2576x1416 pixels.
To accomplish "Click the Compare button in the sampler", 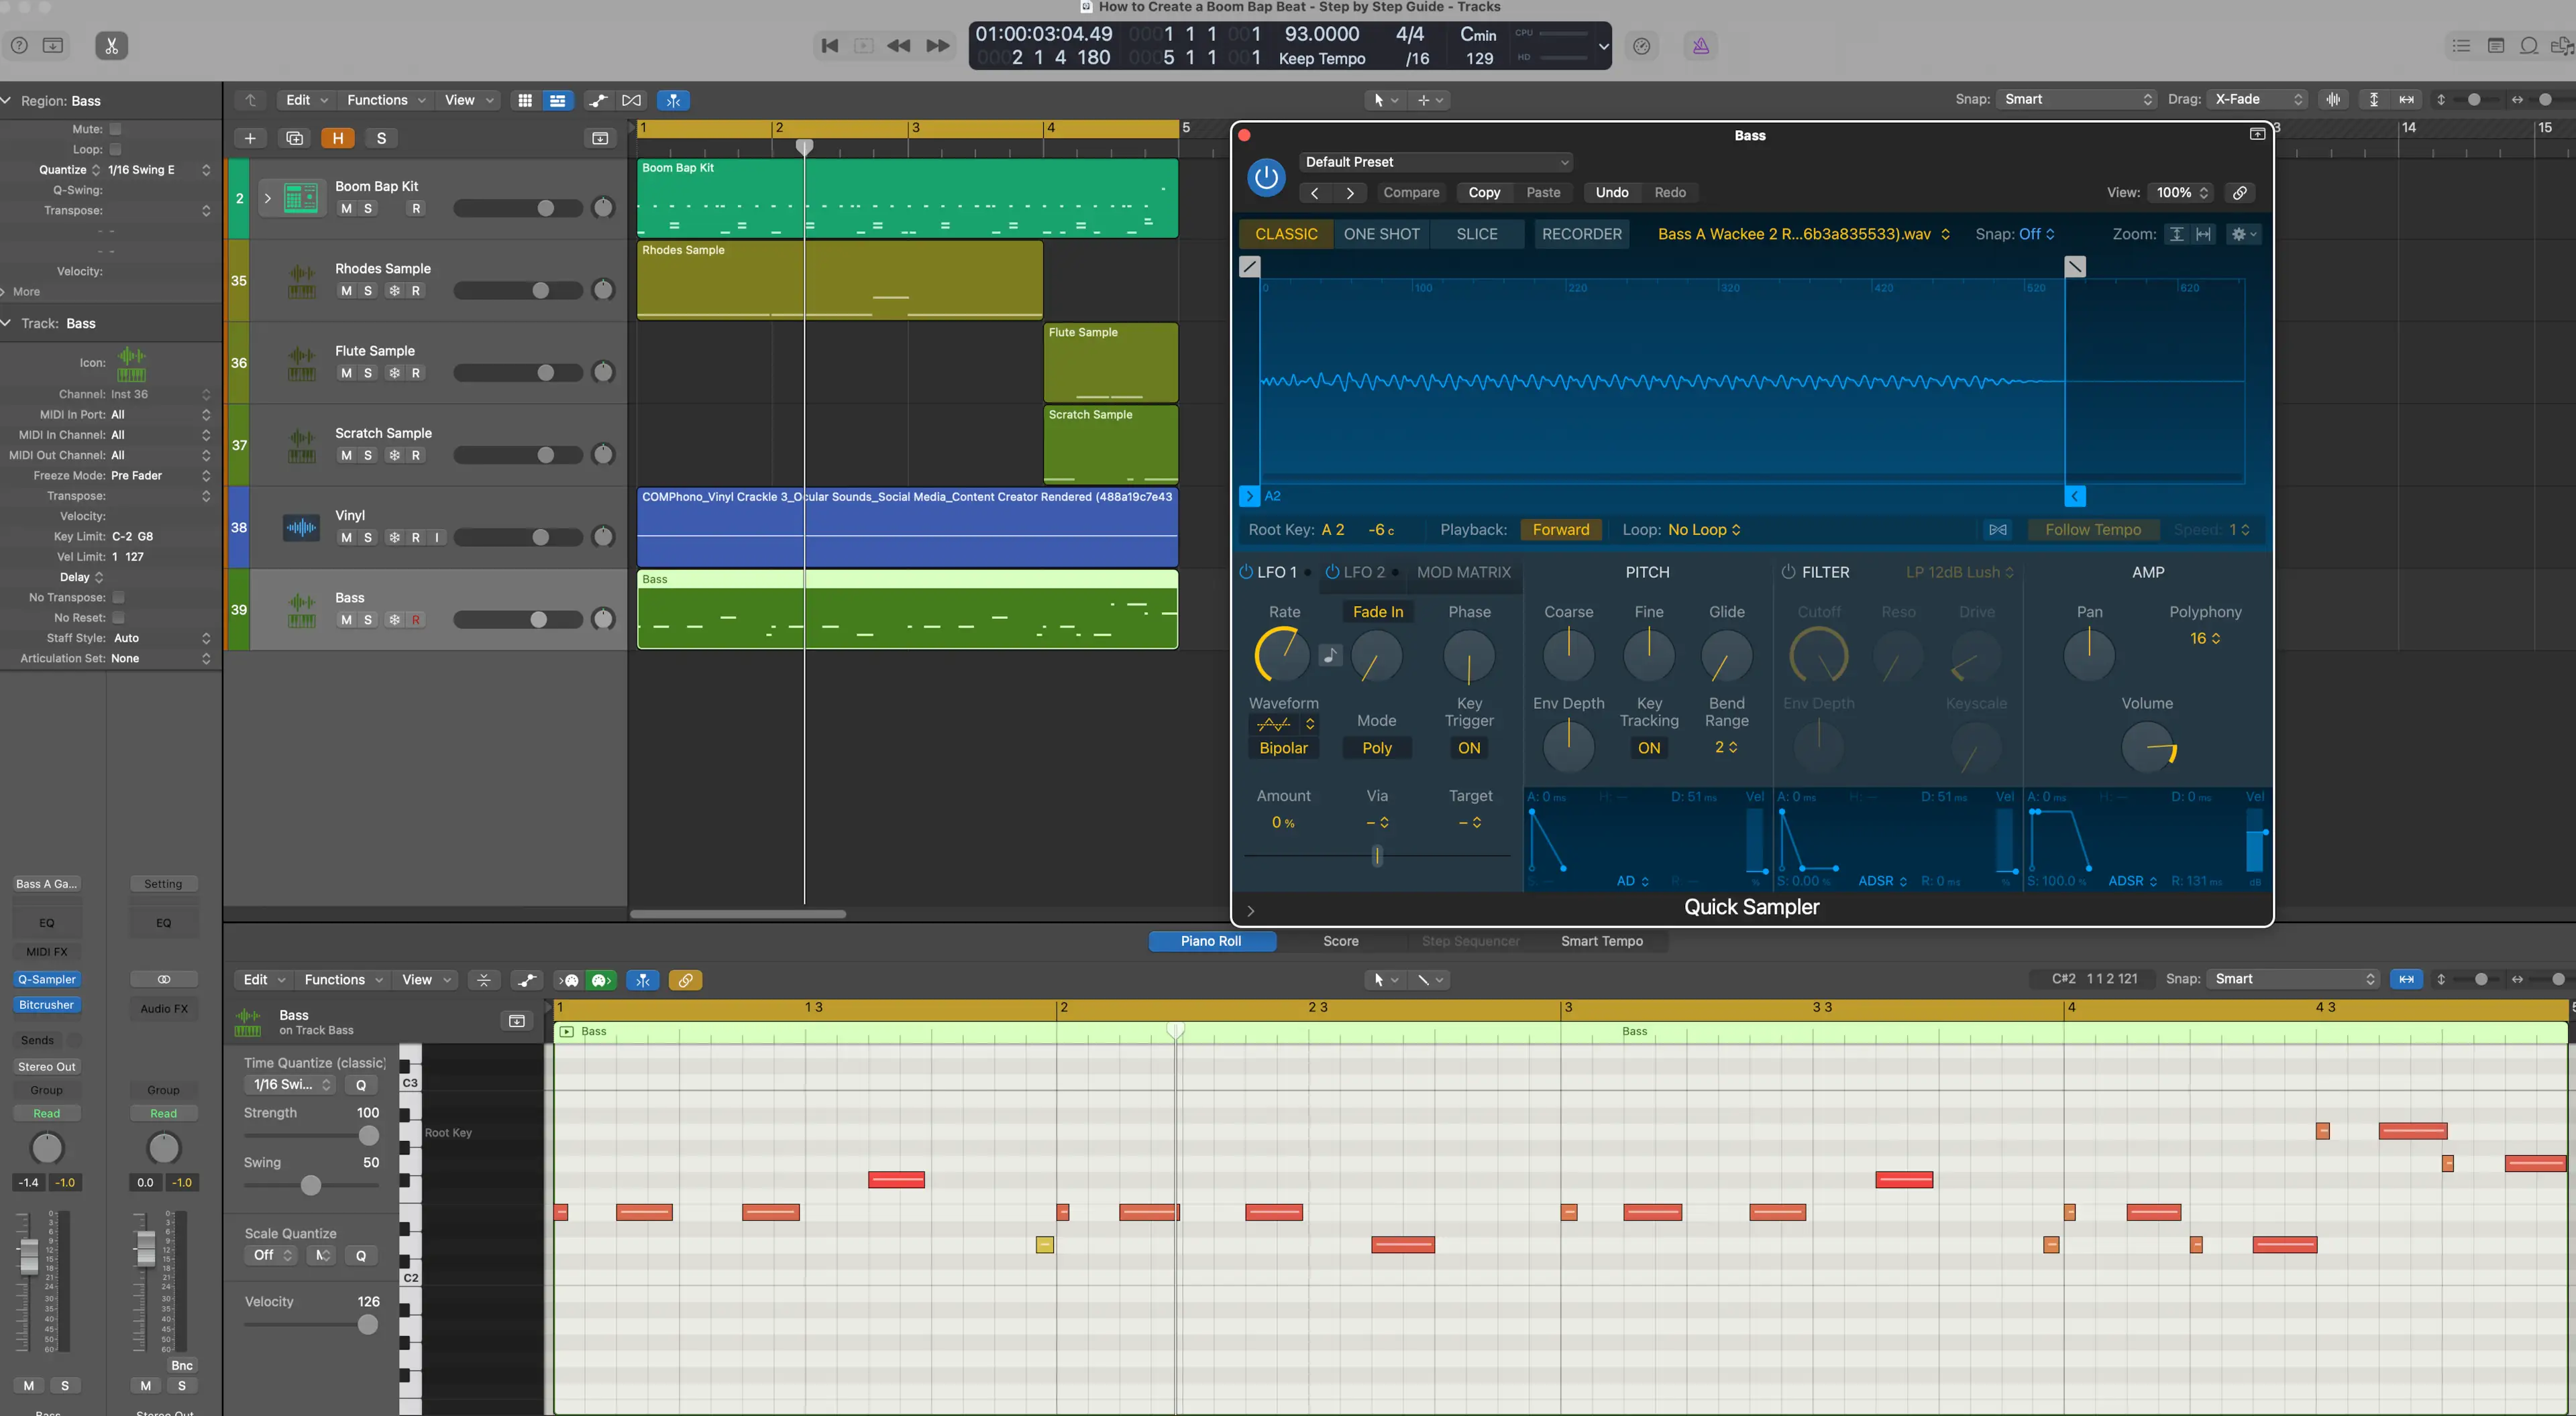I will coord(1410,193).
